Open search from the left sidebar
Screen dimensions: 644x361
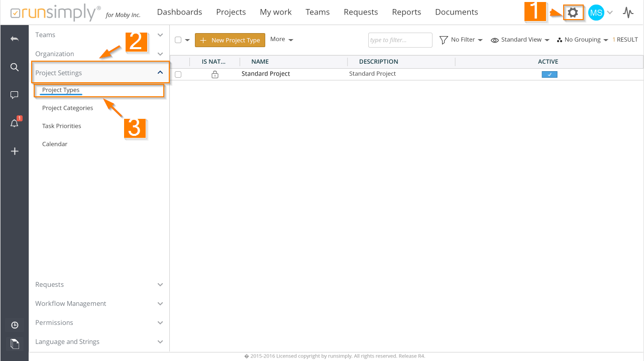[15, 67]
